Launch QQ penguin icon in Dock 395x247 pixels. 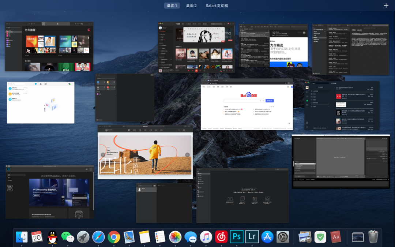pos(52,237)
